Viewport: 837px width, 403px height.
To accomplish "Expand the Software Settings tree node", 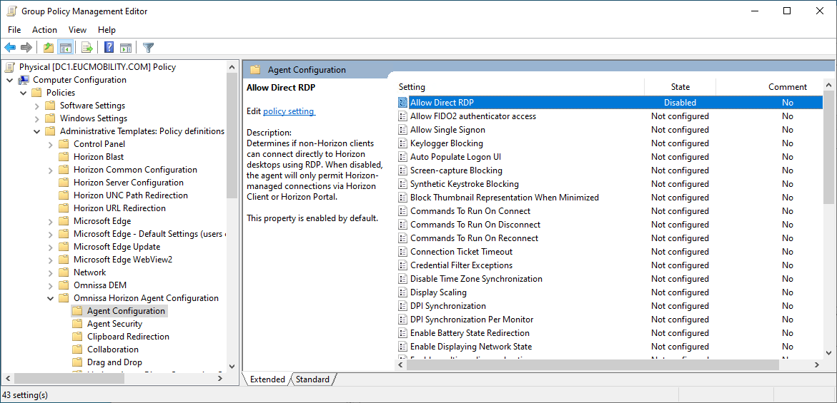I will coord(37,106).
